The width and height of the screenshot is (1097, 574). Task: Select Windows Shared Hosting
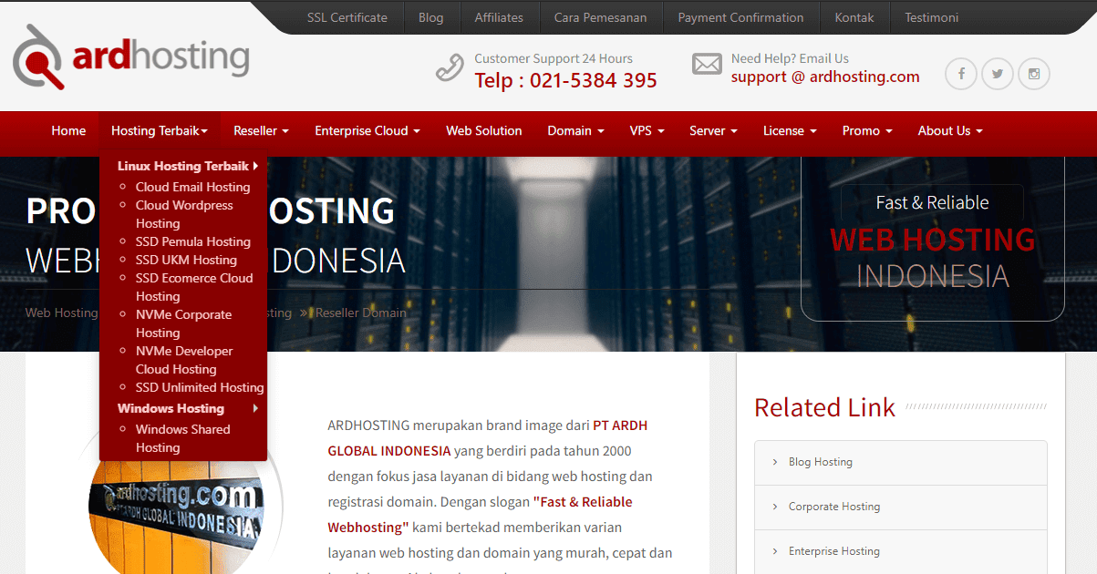182,438
